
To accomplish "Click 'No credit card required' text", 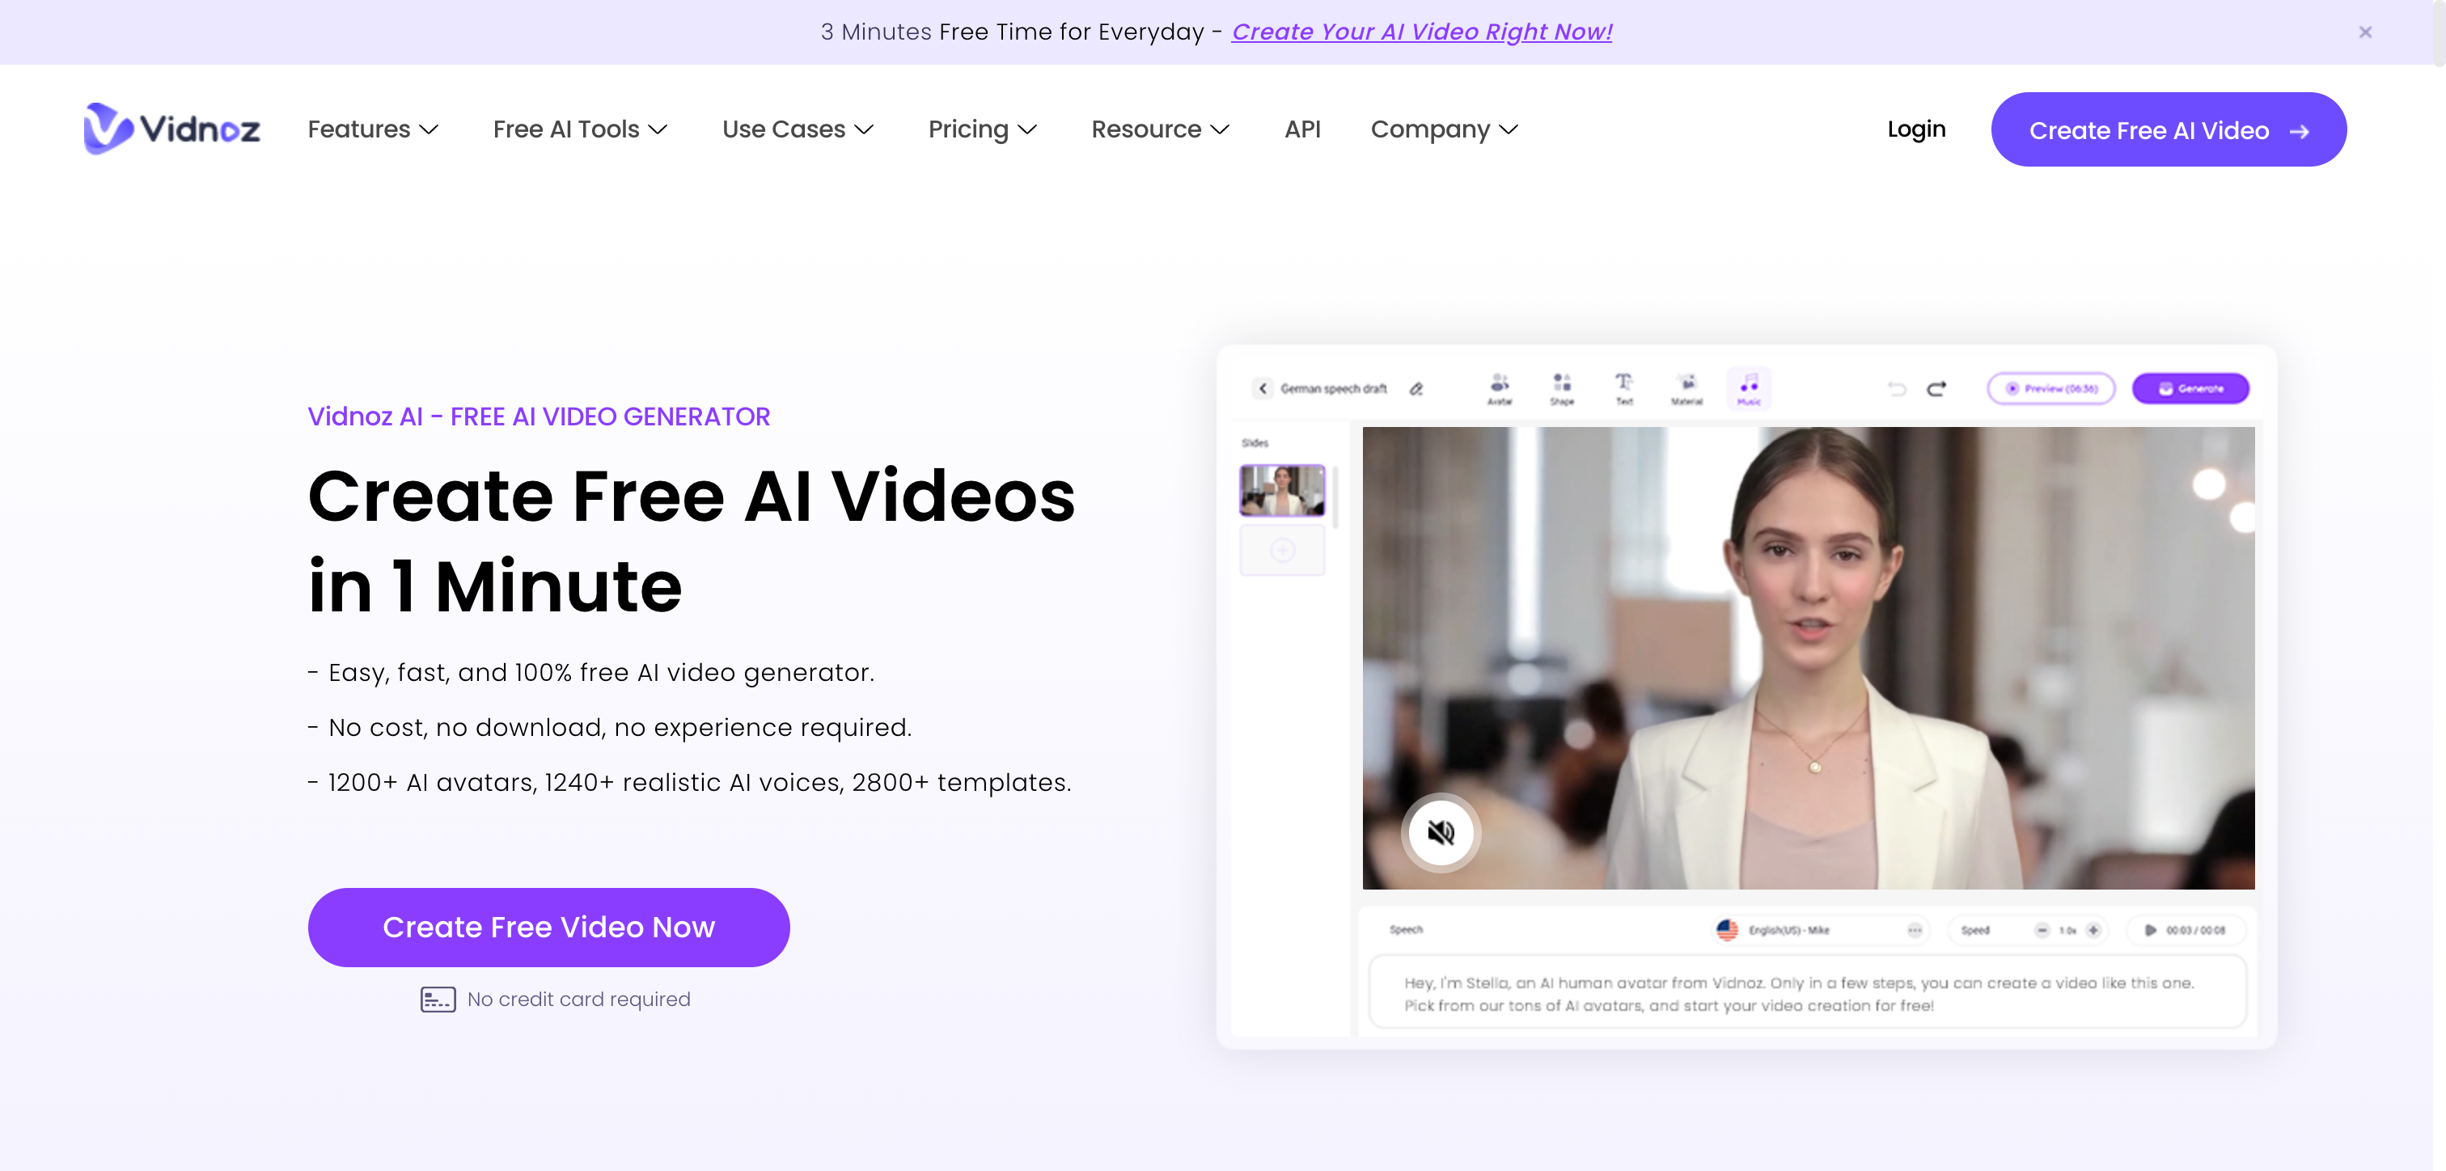I will click(578, 999).
